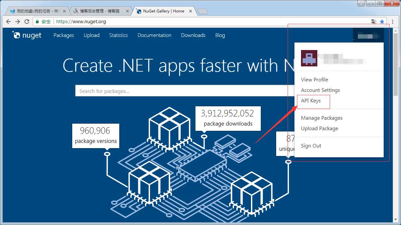
Task: Click the 960,906 package versions stat
Action: (96, 136)
